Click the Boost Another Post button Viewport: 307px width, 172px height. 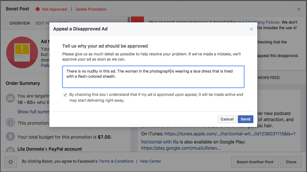click(x=255, y=162)
